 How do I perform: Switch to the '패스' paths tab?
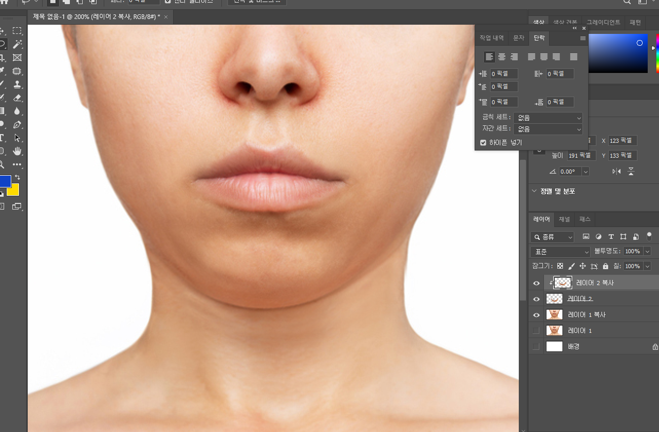pyautogui.click(x=585, y=219)
